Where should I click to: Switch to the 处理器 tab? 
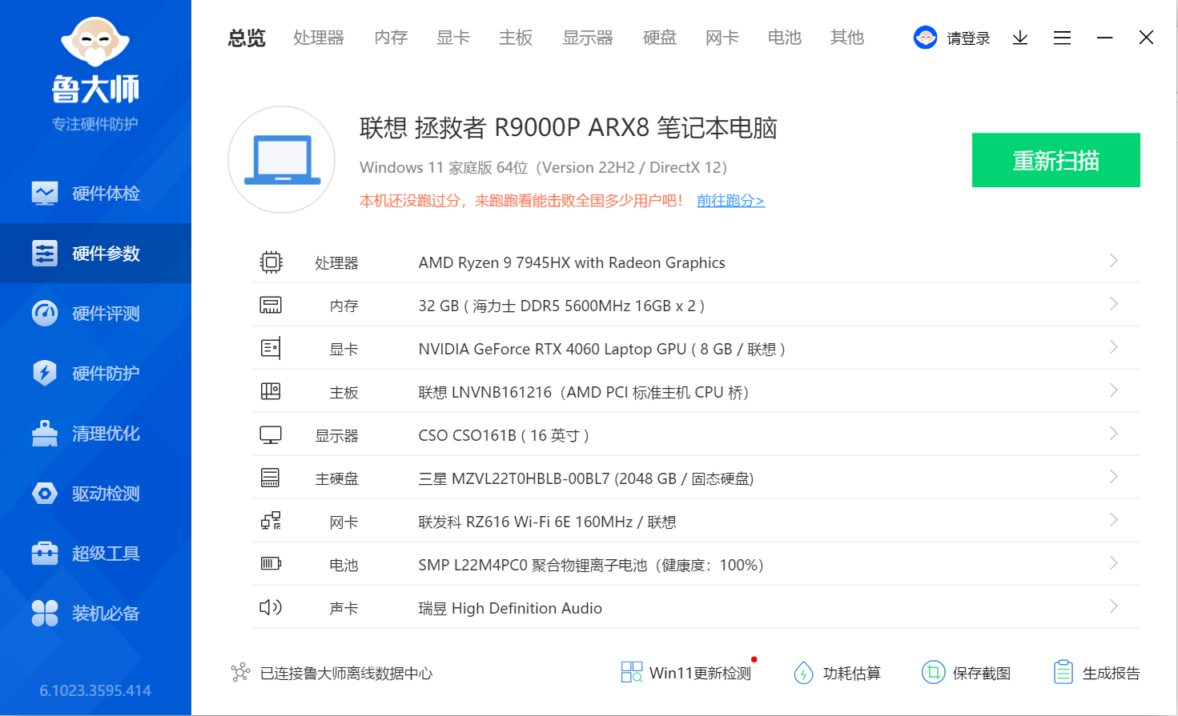point(319,38)
